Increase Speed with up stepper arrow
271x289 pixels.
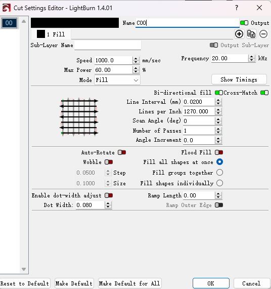click(x=136, y=58)
